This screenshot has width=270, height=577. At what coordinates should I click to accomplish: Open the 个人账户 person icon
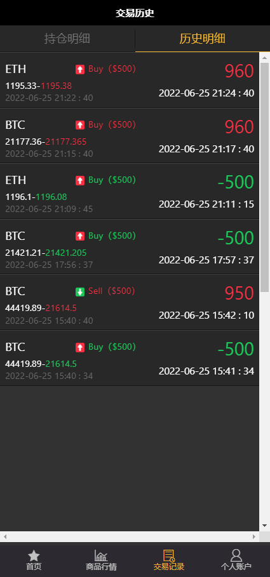[236, 555]
